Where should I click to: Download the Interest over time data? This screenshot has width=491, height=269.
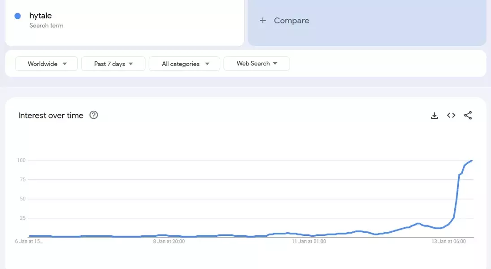[x=434, y=116]
